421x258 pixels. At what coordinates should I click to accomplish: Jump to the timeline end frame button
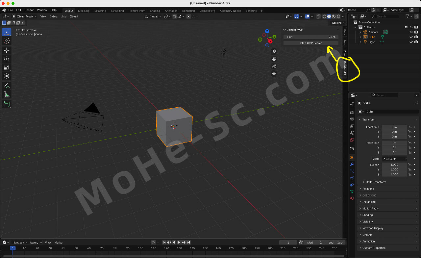(x=188, y=243)
